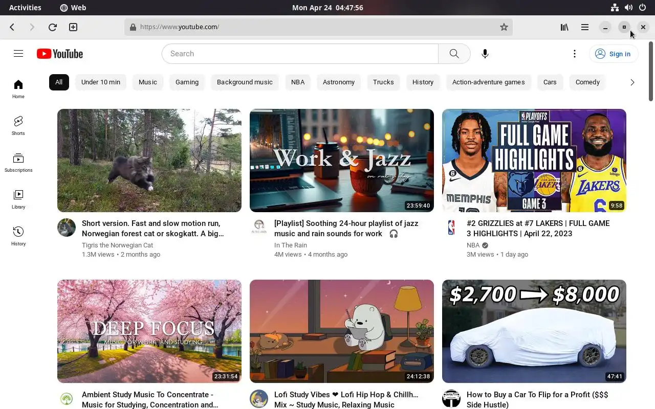
Task: Click the page vertical scrollbar
Action: pyautogui.click(x=651, y=72)
